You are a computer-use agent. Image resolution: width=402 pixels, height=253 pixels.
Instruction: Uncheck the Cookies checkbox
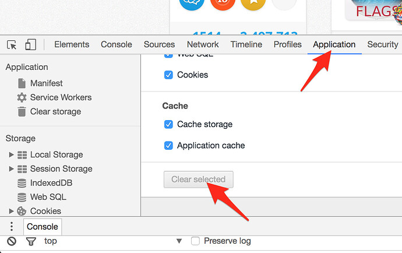point(168,75)
